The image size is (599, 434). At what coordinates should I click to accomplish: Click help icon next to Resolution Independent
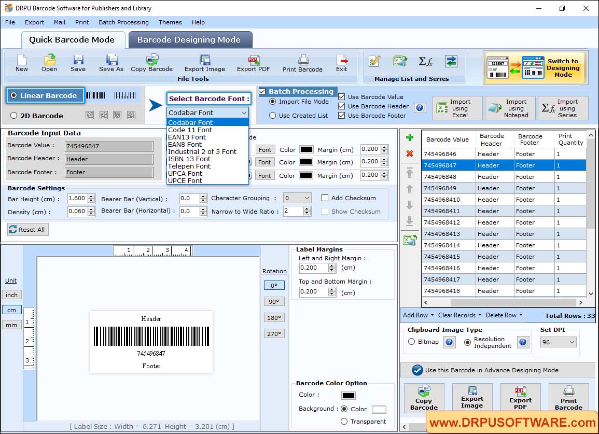(523, 342)
